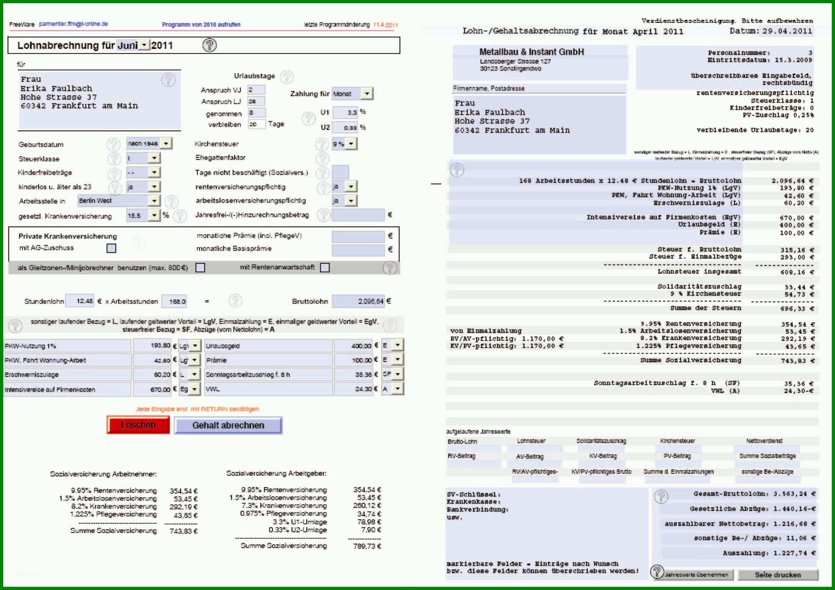Open help icon beside Lohnabrechnung month title
The height and width of the screenshot is (590, 835).
click(210, 45)
